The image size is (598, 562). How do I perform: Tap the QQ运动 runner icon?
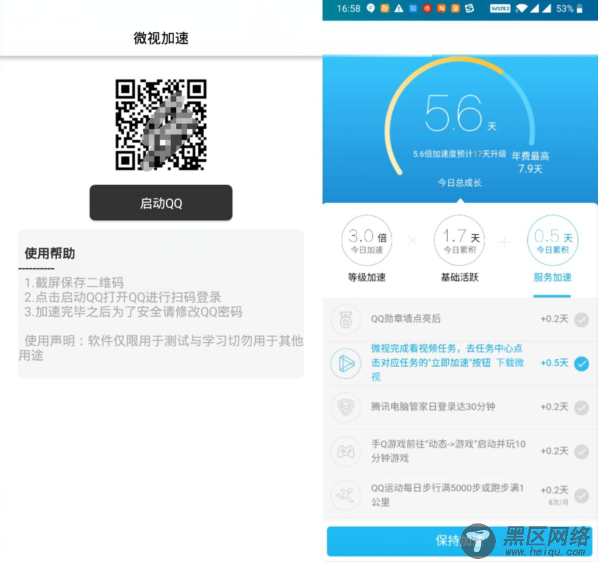pyautogui.click(x=346, y=495)
